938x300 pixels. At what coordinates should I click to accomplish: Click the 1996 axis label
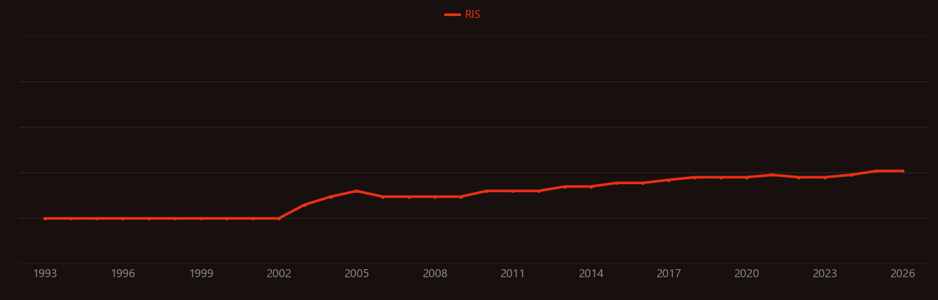click(x=123, y=274)
